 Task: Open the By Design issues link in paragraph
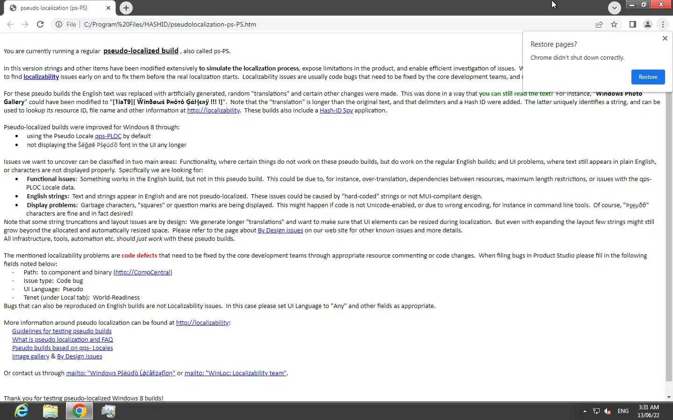click(280, 230)
